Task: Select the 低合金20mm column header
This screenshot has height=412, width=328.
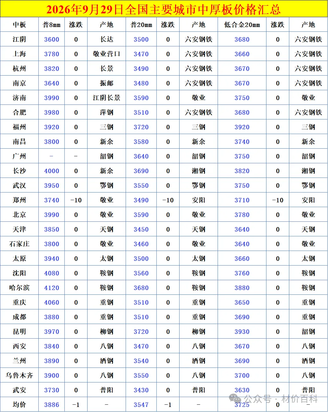Action: pyautogui.click(x=242, y=25)
